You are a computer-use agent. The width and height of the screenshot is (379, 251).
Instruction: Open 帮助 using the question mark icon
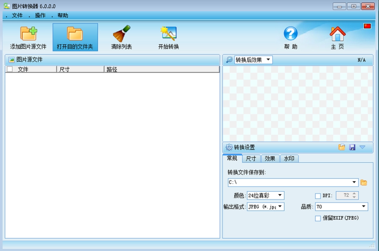point(291,33)
